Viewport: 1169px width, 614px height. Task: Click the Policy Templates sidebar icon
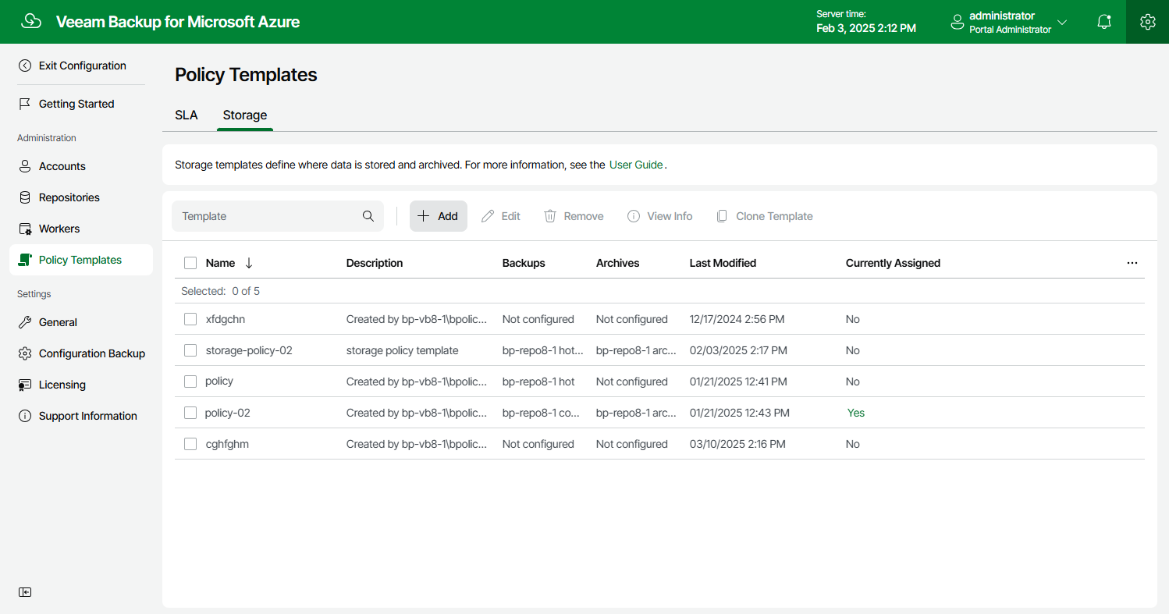[25, 260]
